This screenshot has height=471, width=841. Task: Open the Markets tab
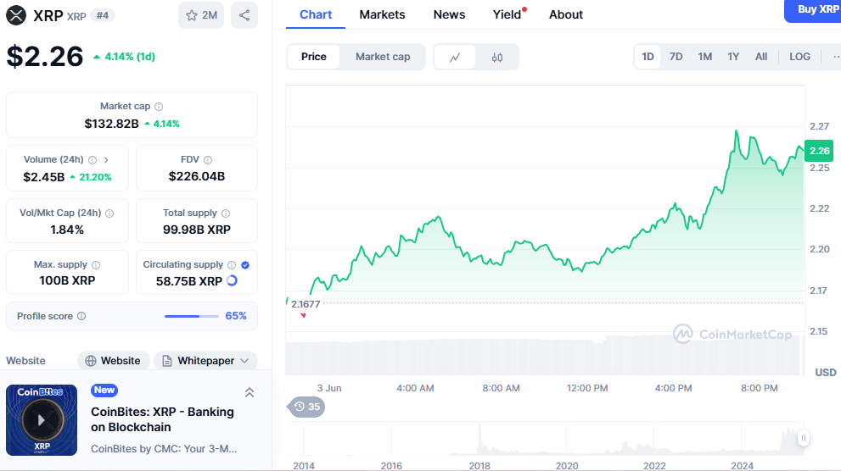(382, 15)
